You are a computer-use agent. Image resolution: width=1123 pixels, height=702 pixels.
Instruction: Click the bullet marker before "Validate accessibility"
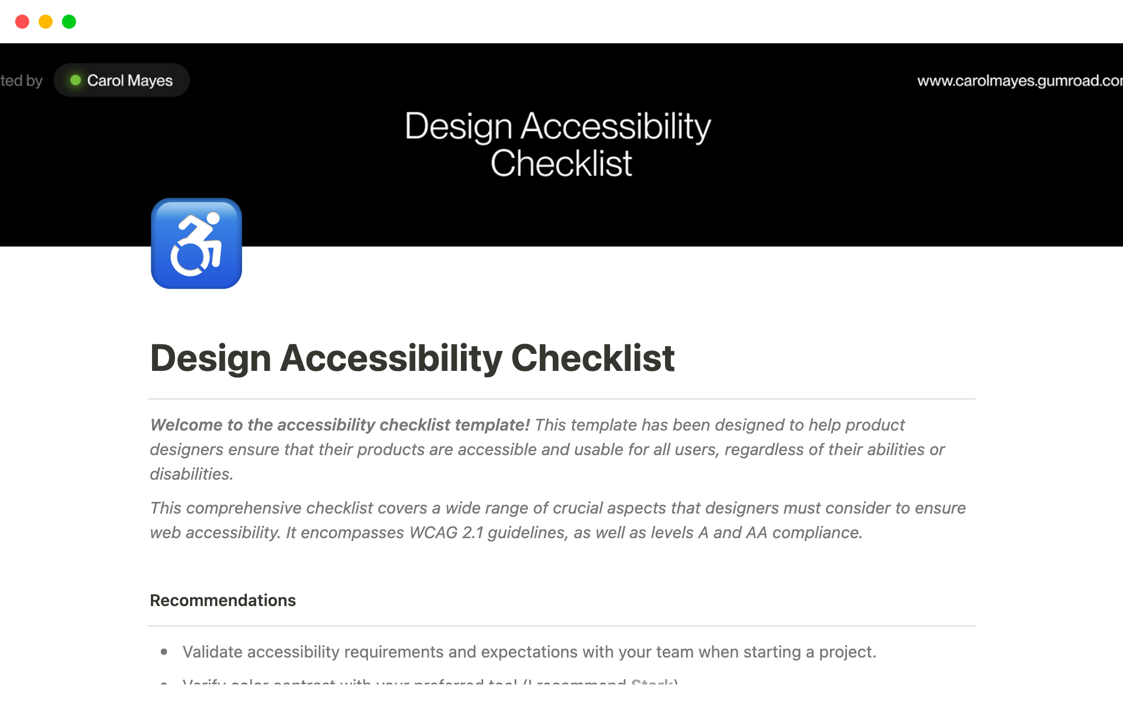(164, 652)
